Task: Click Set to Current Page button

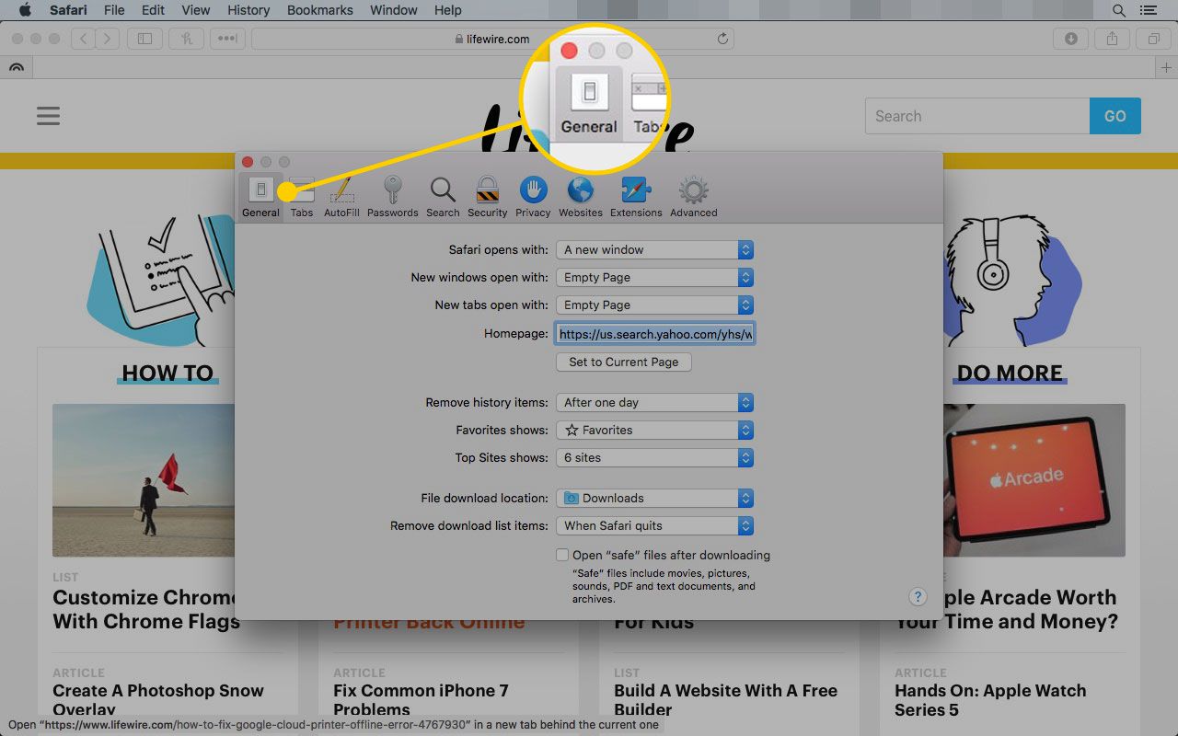Action: [x=624, y=362]
